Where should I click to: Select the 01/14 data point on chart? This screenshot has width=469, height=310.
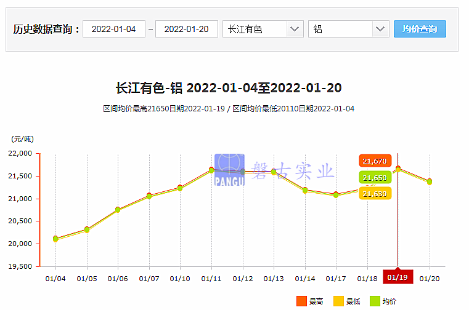tap(305, 190)
